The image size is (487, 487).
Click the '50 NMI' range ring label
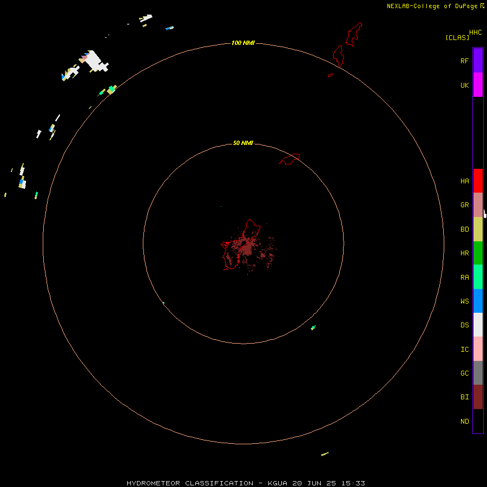243,143
